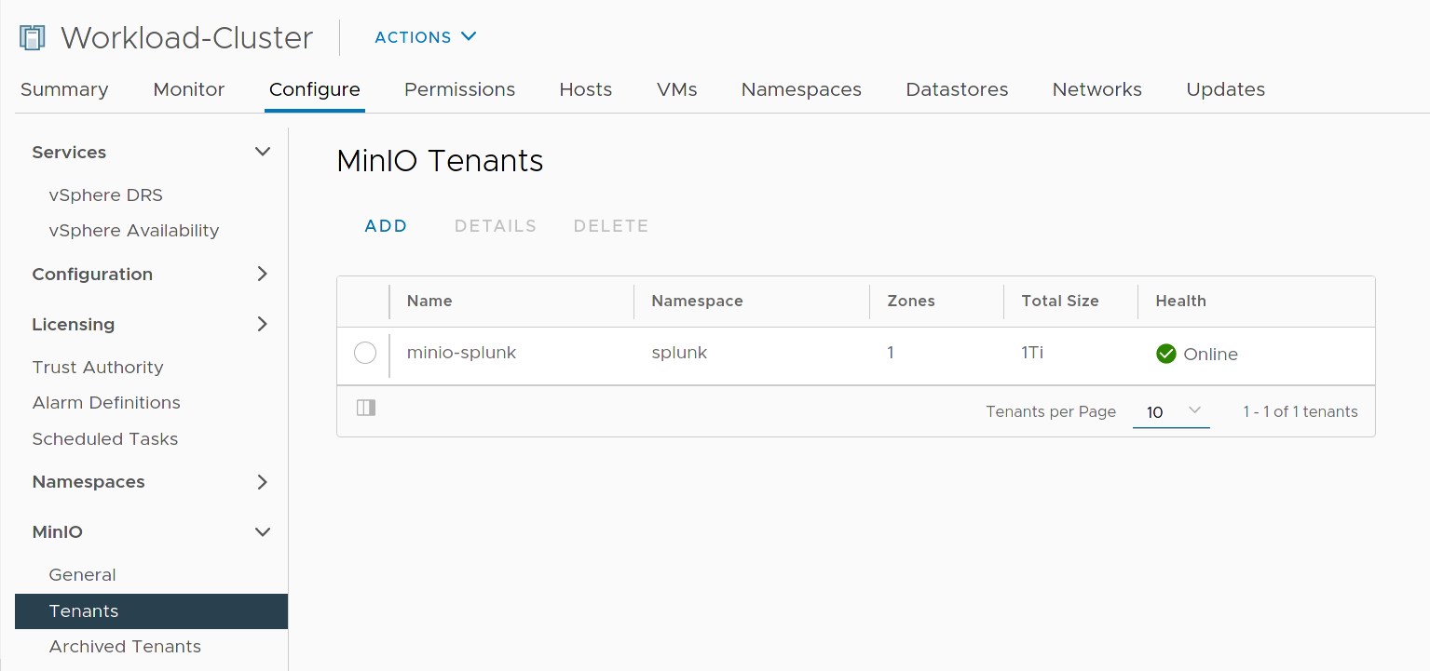Open Trust Authority settings
This screenshot has height=671, width=1430.
tap(97, 367)
